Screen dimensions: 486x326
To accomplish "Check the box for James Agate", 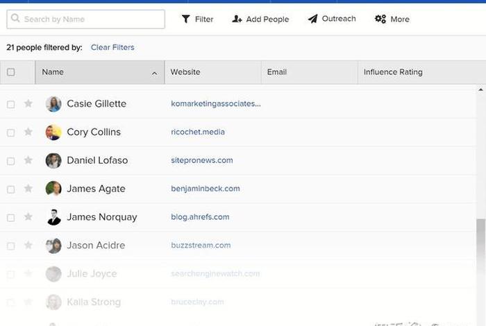I will (x=11, y=189).
